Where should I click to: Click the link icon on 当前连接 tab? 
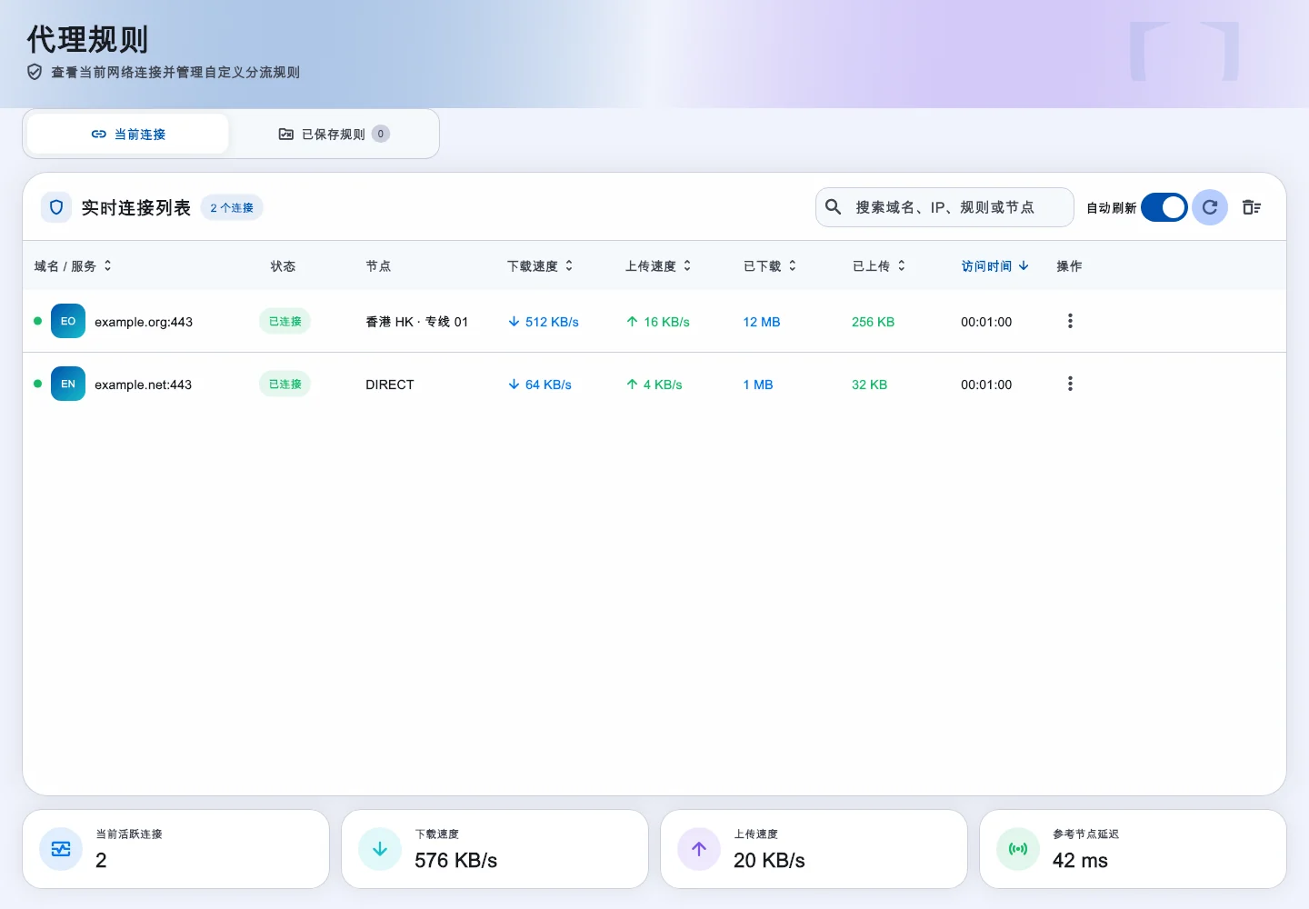click(99, 134)
